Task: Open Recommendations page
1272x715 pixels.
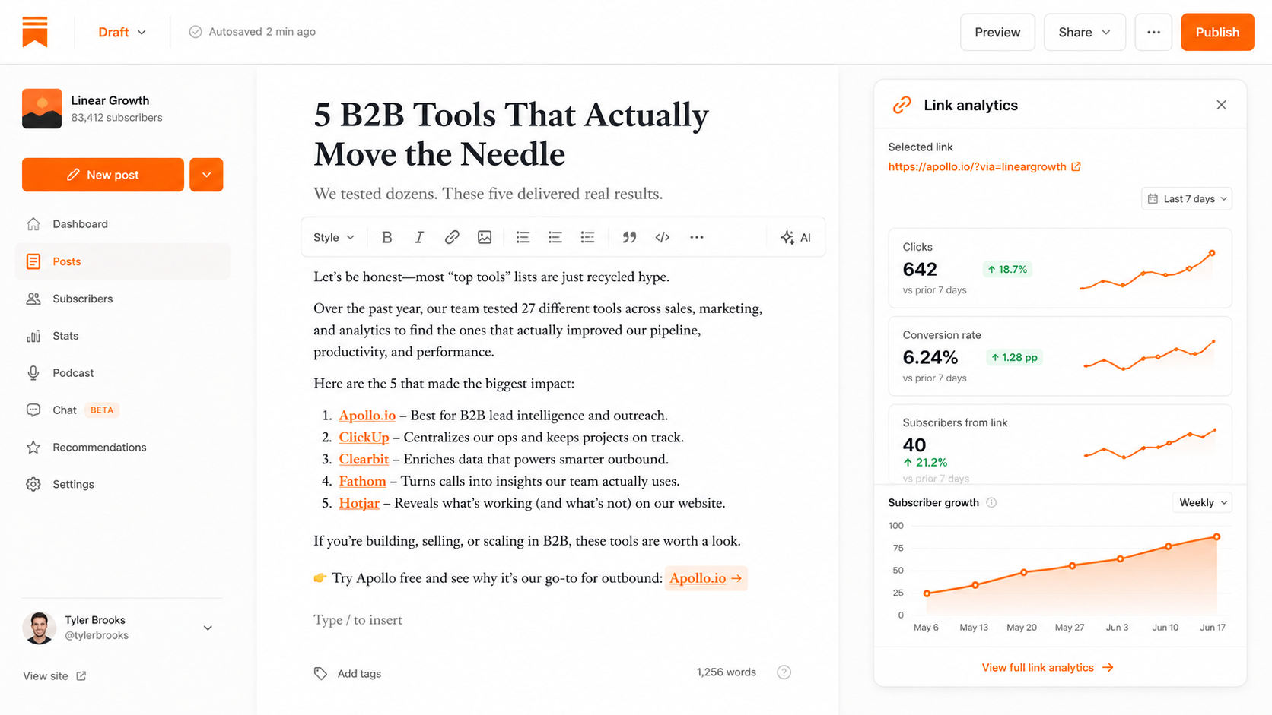Action: [x=122, y=448]
